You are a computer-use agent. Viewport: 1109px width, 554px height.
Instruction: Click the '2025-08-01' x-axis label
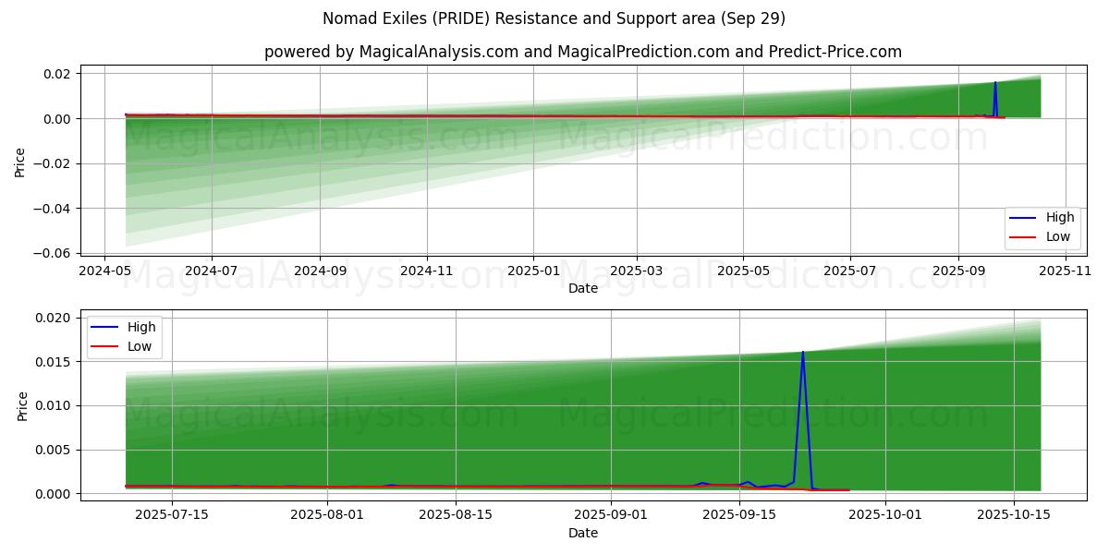point(328,515)
